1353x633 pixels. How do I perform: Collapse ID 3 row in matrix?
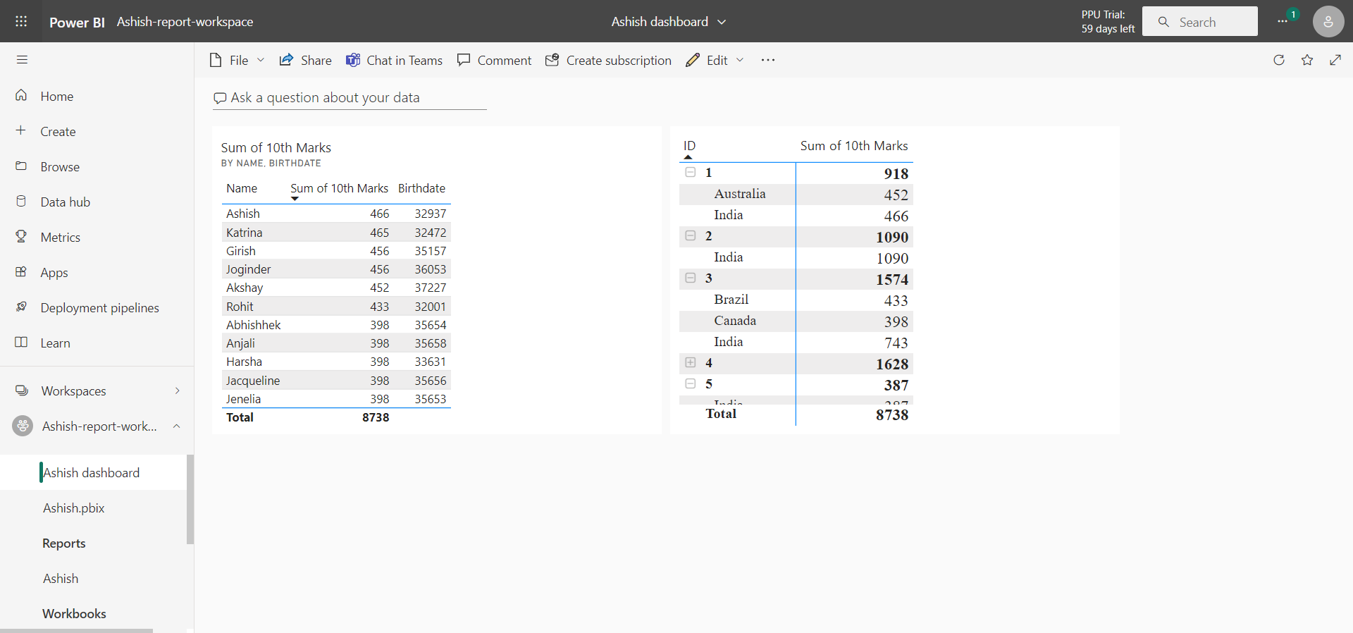pos(691,278)
